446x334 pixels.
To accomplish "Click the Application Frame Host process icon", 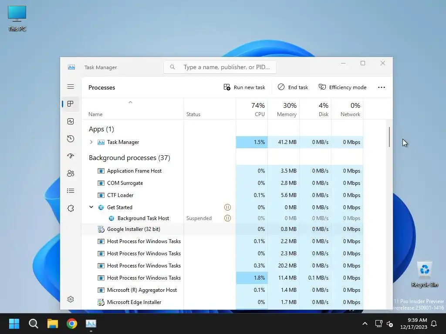I will coord(101,170).
